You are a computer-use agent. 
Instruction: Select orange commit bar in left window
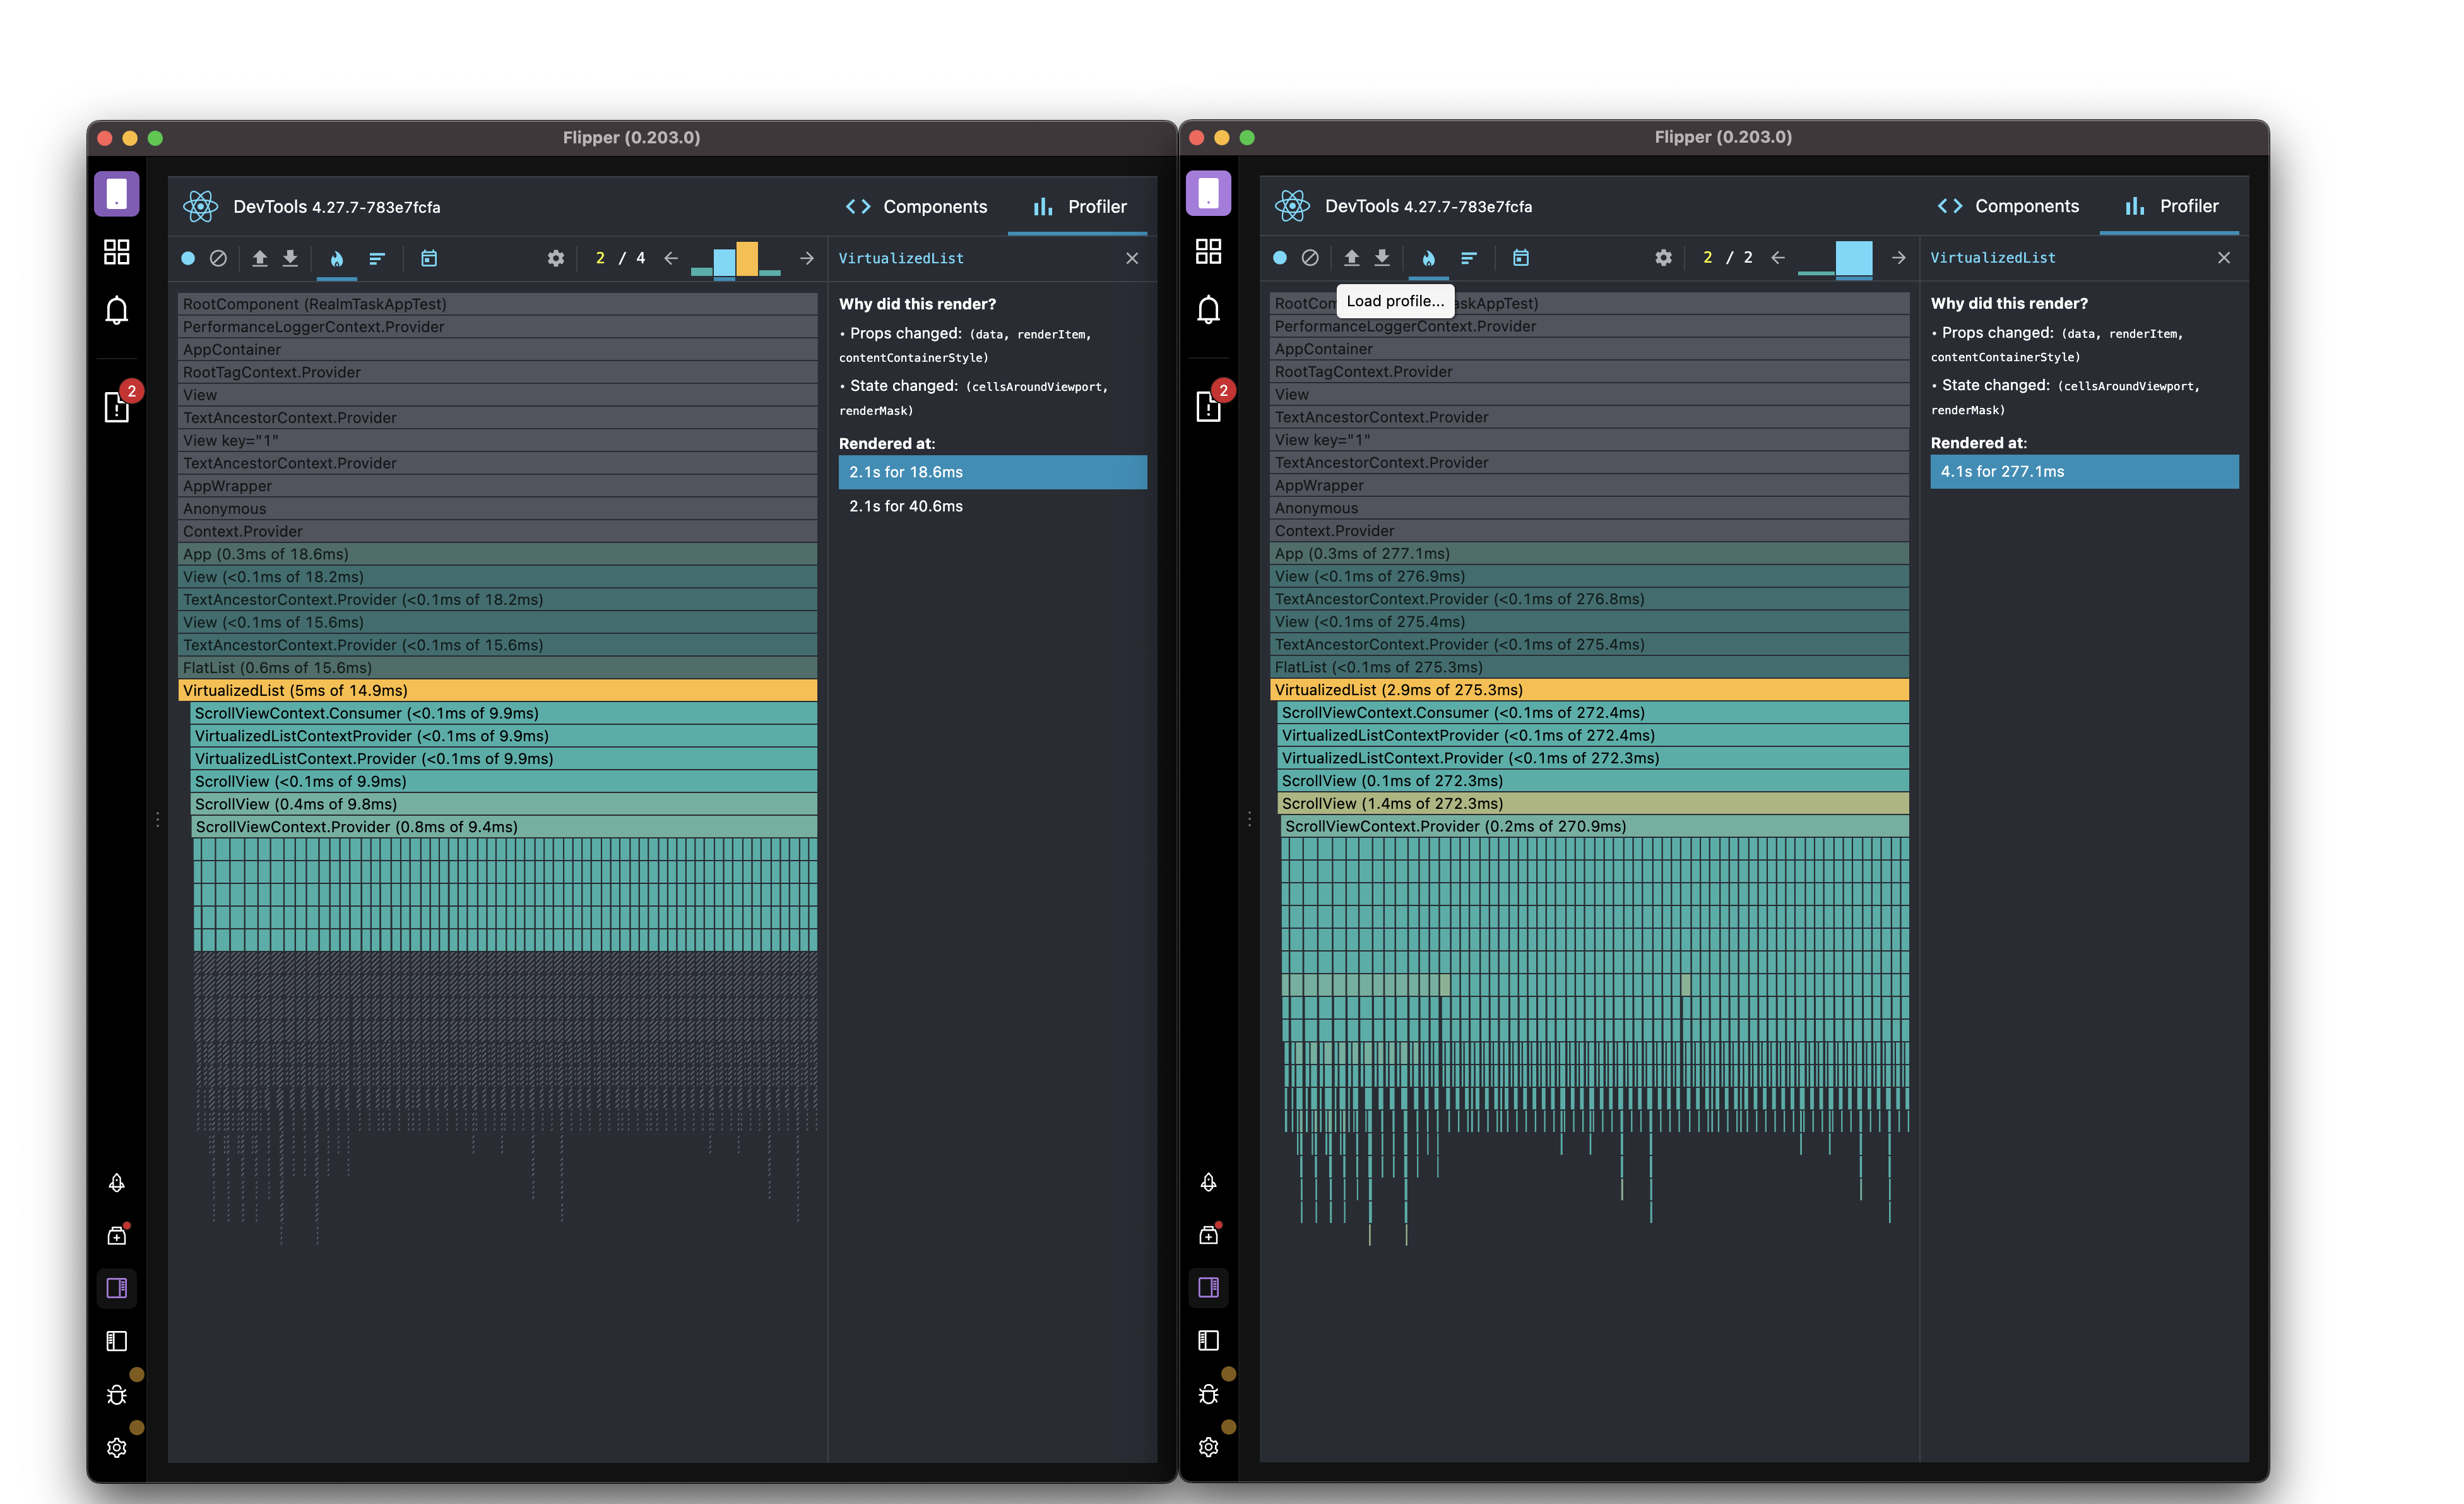[x=747, y=259]
